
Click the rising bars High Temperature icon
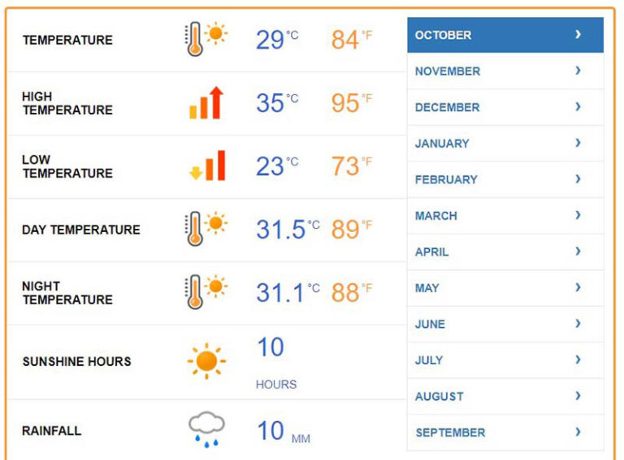[x=206, y=103]
